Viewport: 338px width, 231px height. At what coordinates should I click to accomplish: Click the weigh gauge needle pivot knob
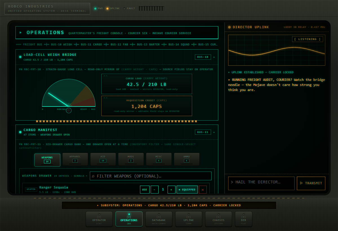coord(69,110)
